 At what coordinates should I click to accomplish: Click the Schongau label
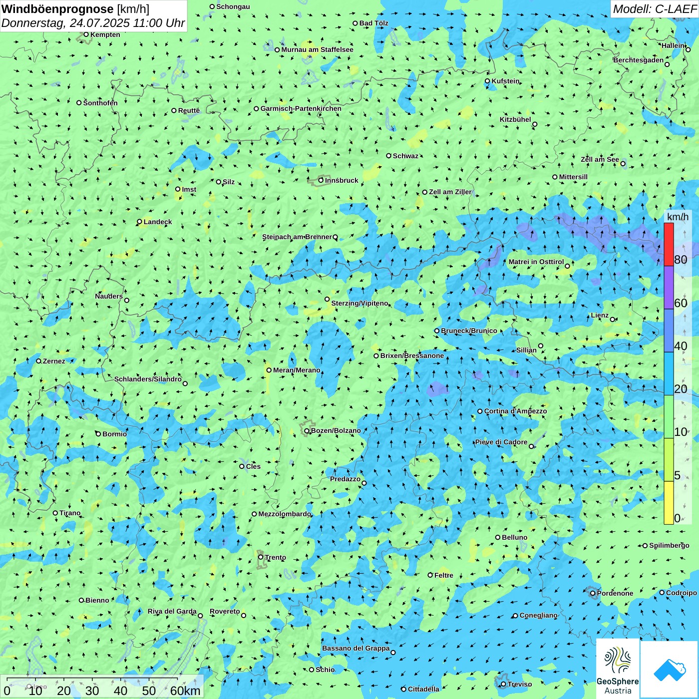pyautogui.click(x=233, y=6)
